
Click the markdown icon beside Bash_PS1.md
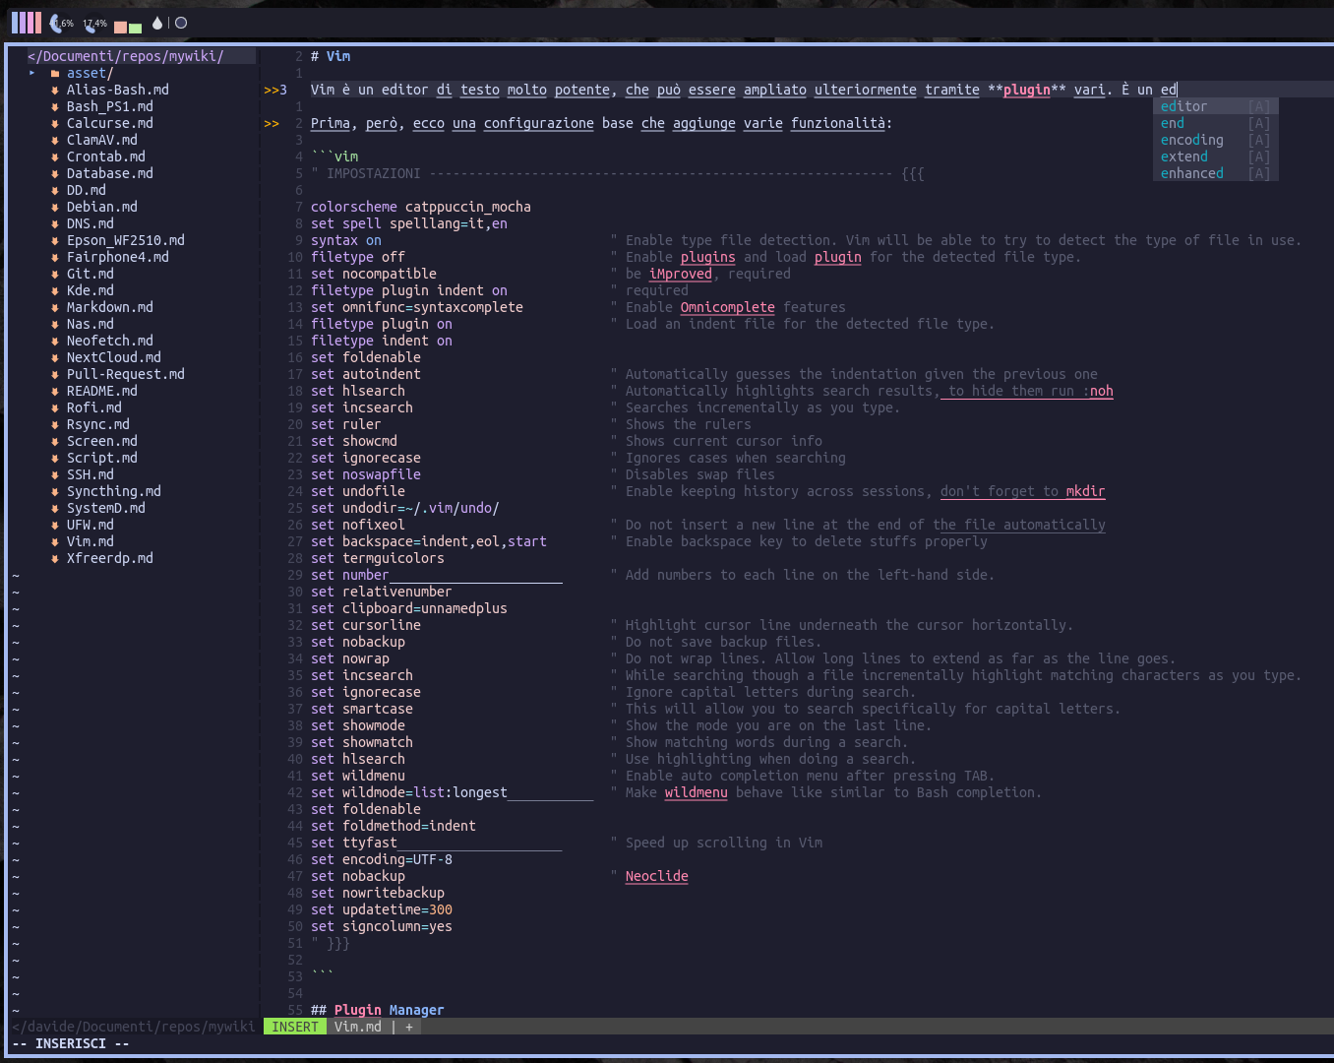(x=55, y=106)
